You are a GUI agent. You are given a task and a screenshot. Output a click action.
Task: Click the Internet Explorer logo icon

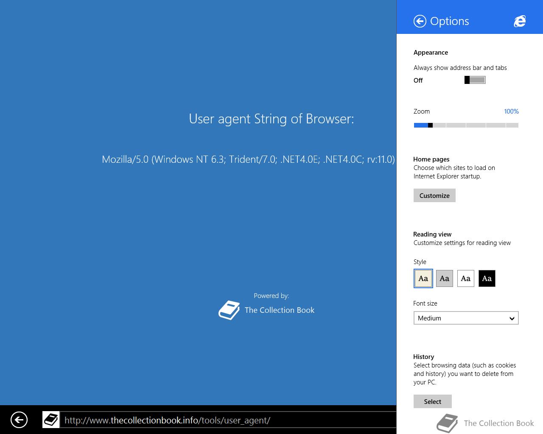click(x=520, y=21)
